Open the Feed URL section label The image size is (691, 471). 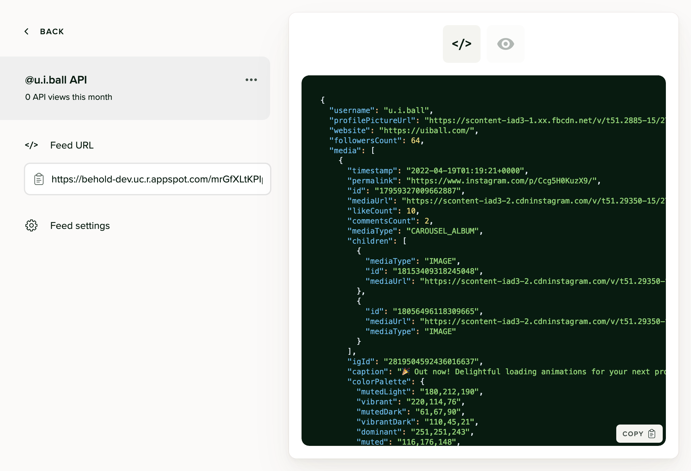[72, 145]
